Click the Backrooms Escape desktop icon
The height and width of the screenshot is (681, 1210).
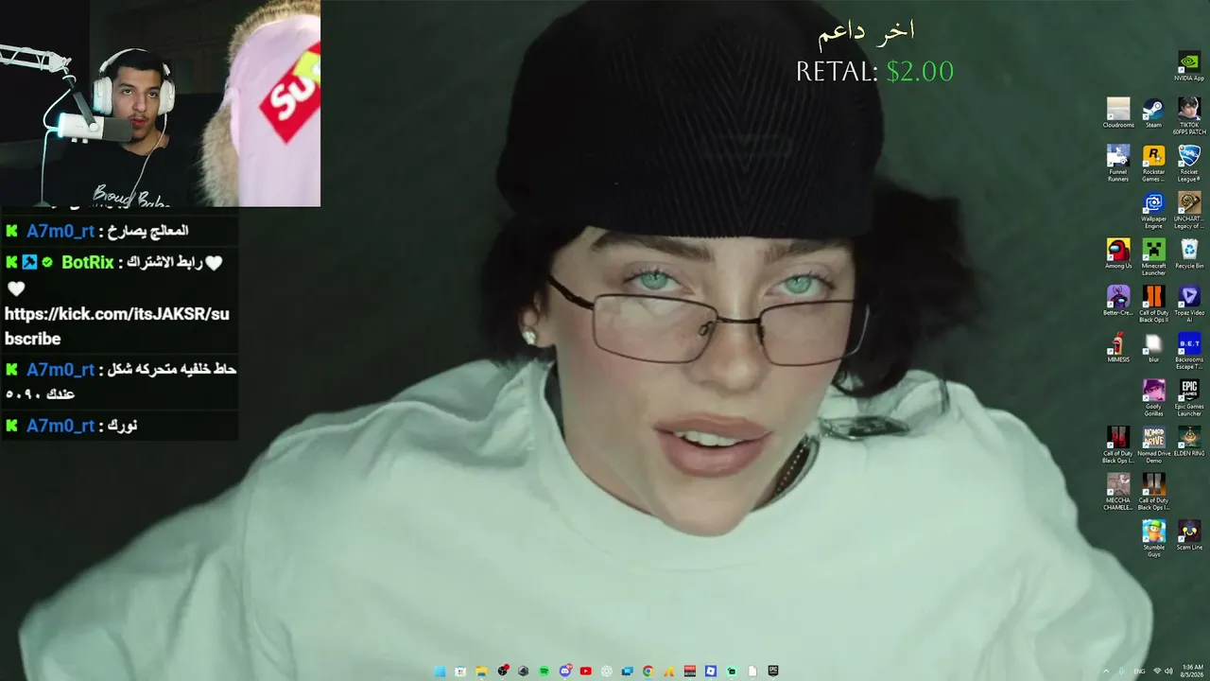1189,350
